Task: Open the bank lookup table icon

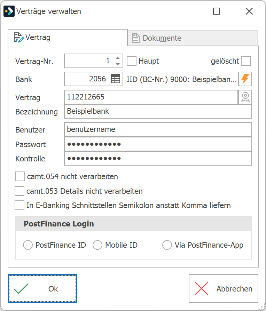Action: coord(116,79)
